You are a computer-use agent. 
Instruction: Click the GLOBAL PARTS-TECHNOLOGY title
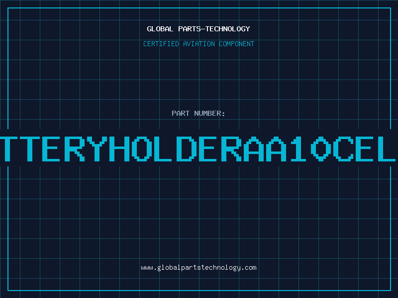(199, 29)
